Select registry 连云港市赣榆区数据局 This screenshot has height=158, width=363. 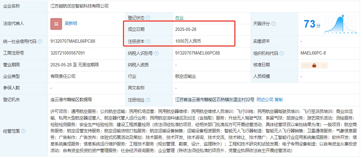[x=71, y=100]
